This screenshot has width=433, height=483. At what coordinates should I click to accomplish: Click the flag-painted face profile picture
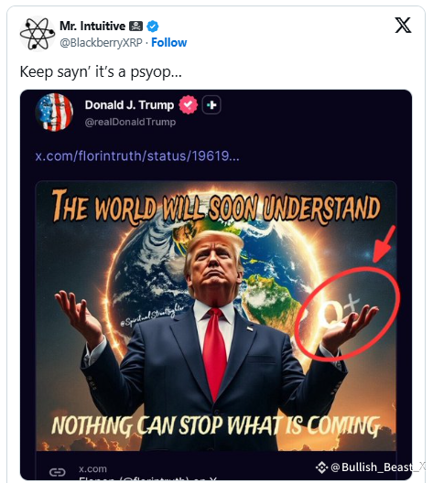click(54, 113)
